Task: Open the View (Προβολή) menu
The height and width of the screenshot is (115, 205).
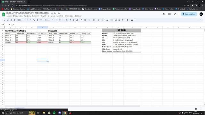Action: (28, 16)
